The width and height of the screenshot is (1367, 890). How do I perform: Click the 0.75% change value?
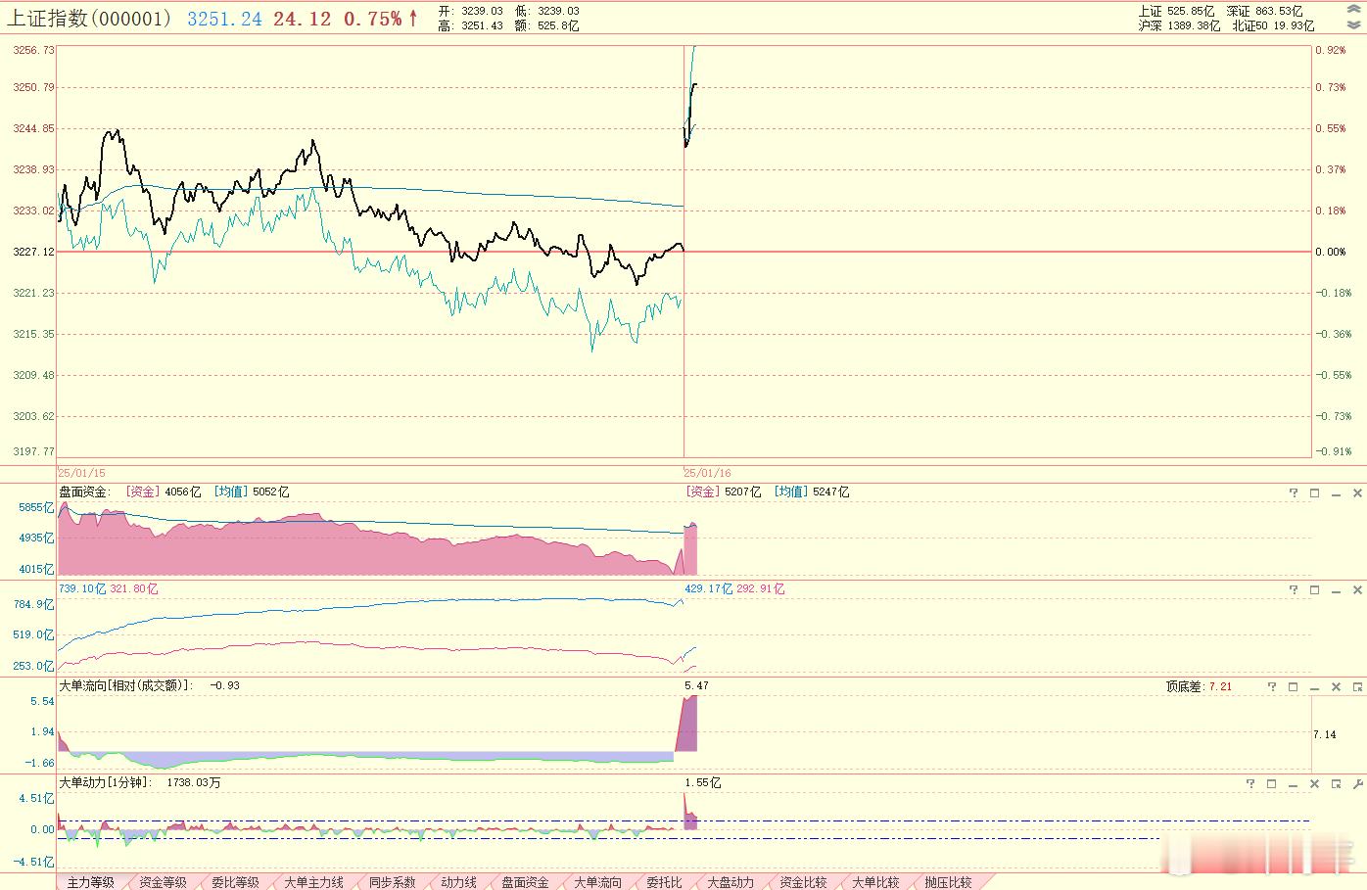pyautogui.click(x=372, y=19)
